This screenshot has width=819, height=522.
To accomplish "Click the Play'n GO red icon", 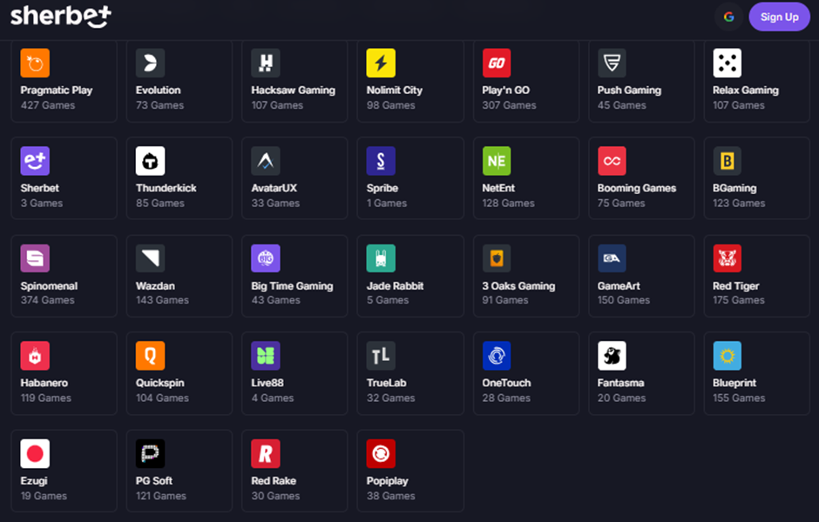I will coord(497,64).
